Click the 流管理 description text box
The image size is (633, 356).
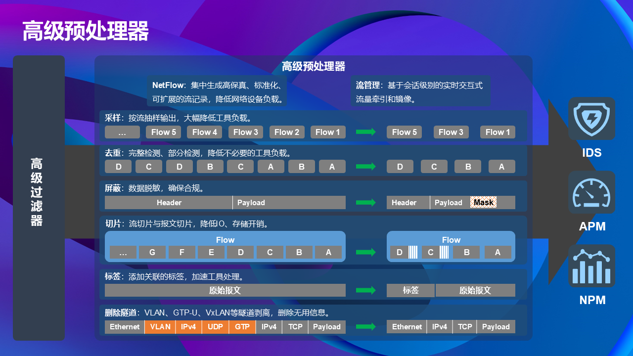tap(420, 92)
